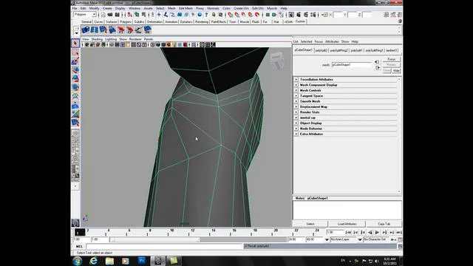This screenshot has height=266, width=473.
Task: Select the Rendering shelf tab
Action: 202,22
